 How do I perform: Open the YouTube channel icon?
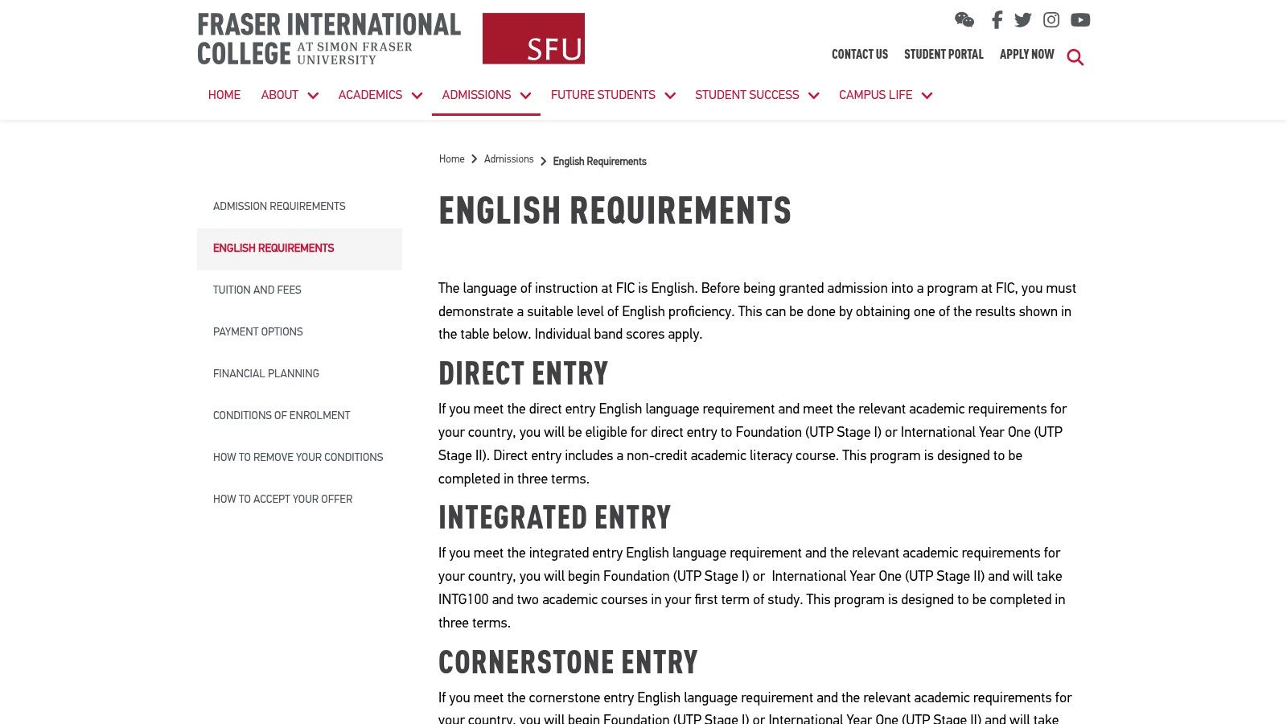(x=1080, y=20)
